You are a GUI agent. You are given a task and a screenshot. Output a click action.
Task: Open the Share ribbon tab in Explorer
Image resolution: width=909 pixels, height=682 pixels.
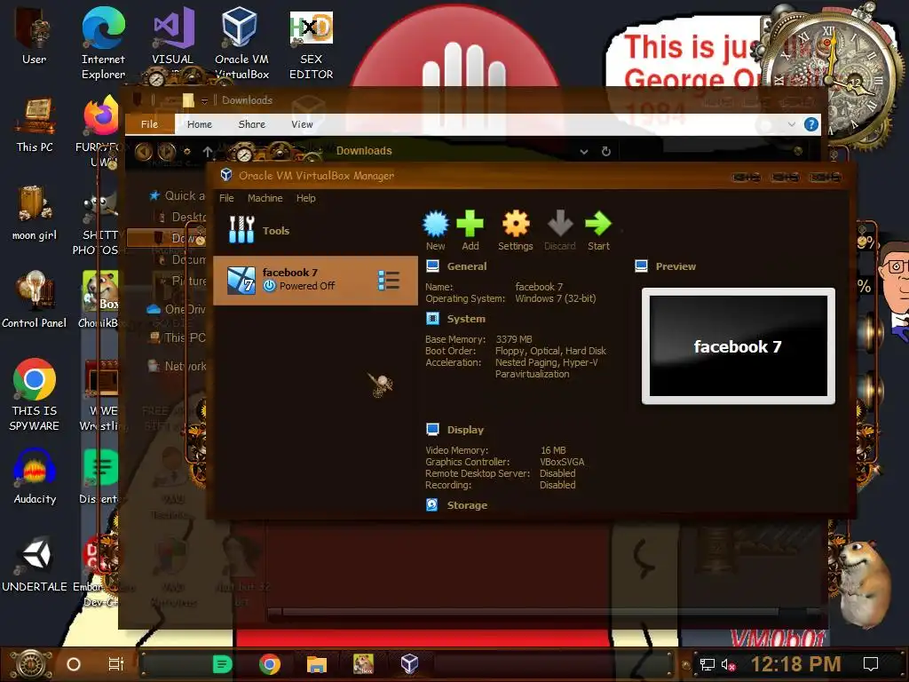pos(251,124)
